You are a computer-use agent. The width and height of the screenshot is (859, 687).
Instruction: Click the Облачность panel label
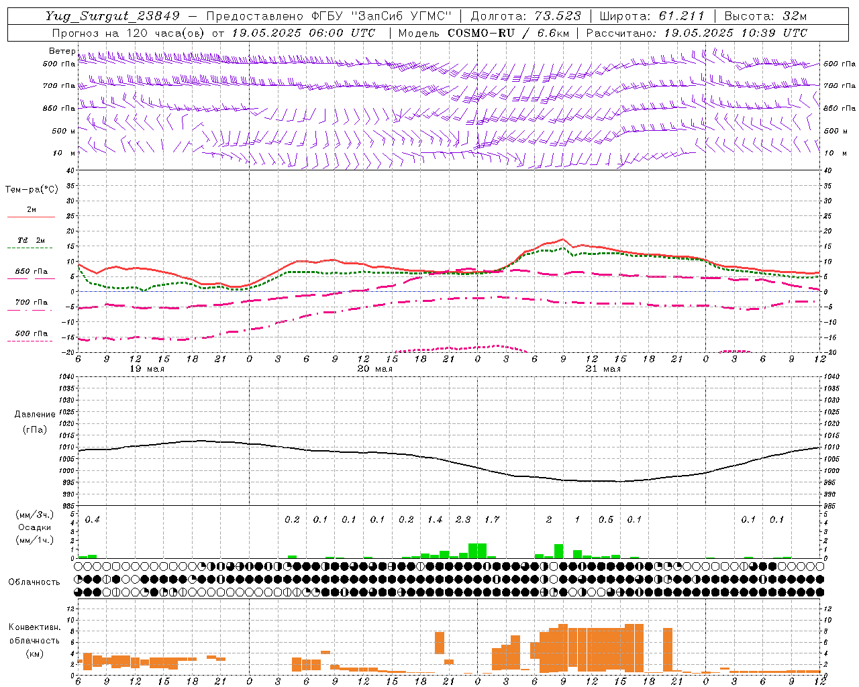pos(34,582)
